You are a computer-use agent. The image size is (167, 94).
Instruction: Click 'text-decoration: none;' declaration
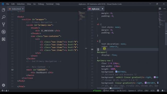point(114,44)
